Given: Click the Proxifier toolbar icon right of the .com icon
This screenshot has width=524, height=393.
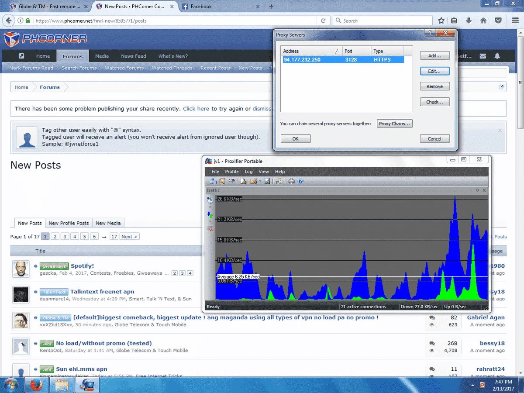Looking at the screenshot, I should 243,181.
